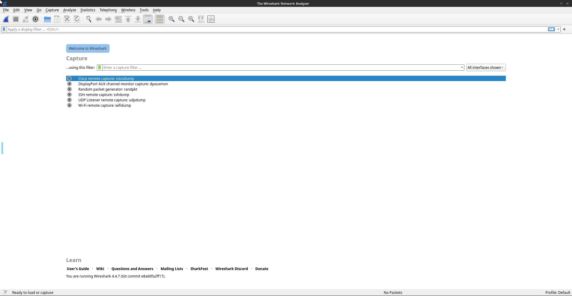Open the display filter history dropdown arrow
Screen dimensions: 572x296
(558, 30)
